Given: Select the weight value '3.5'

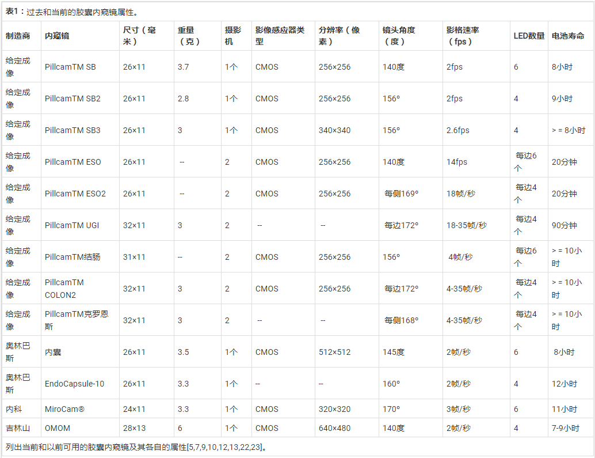Looking at the screenshot, I should (x=183, y=352).
